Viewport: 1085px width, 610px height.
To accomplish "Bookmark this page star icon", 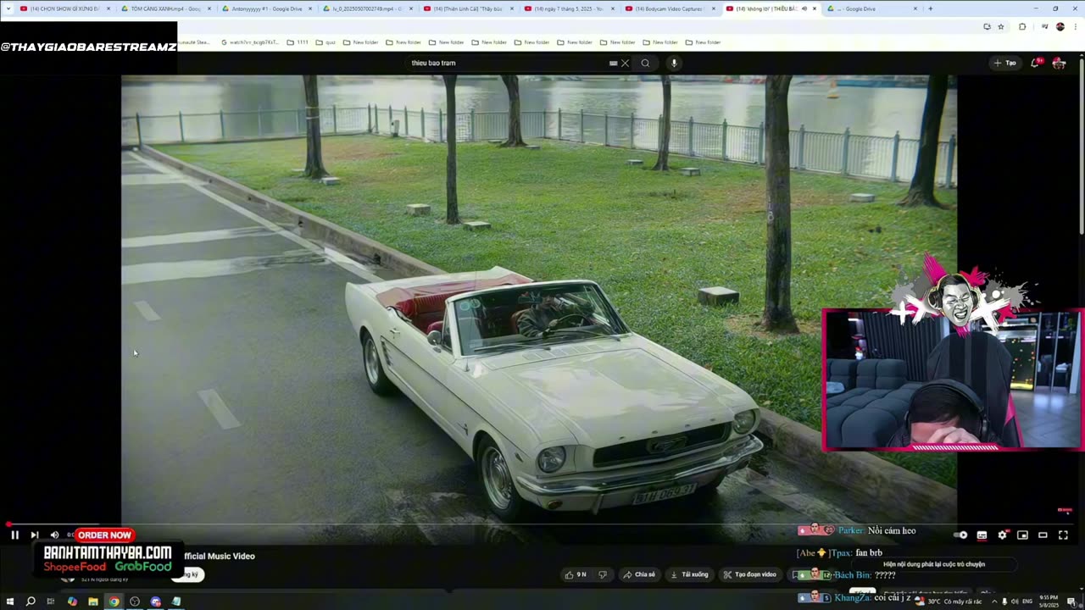I will (x=1001, y=26).
